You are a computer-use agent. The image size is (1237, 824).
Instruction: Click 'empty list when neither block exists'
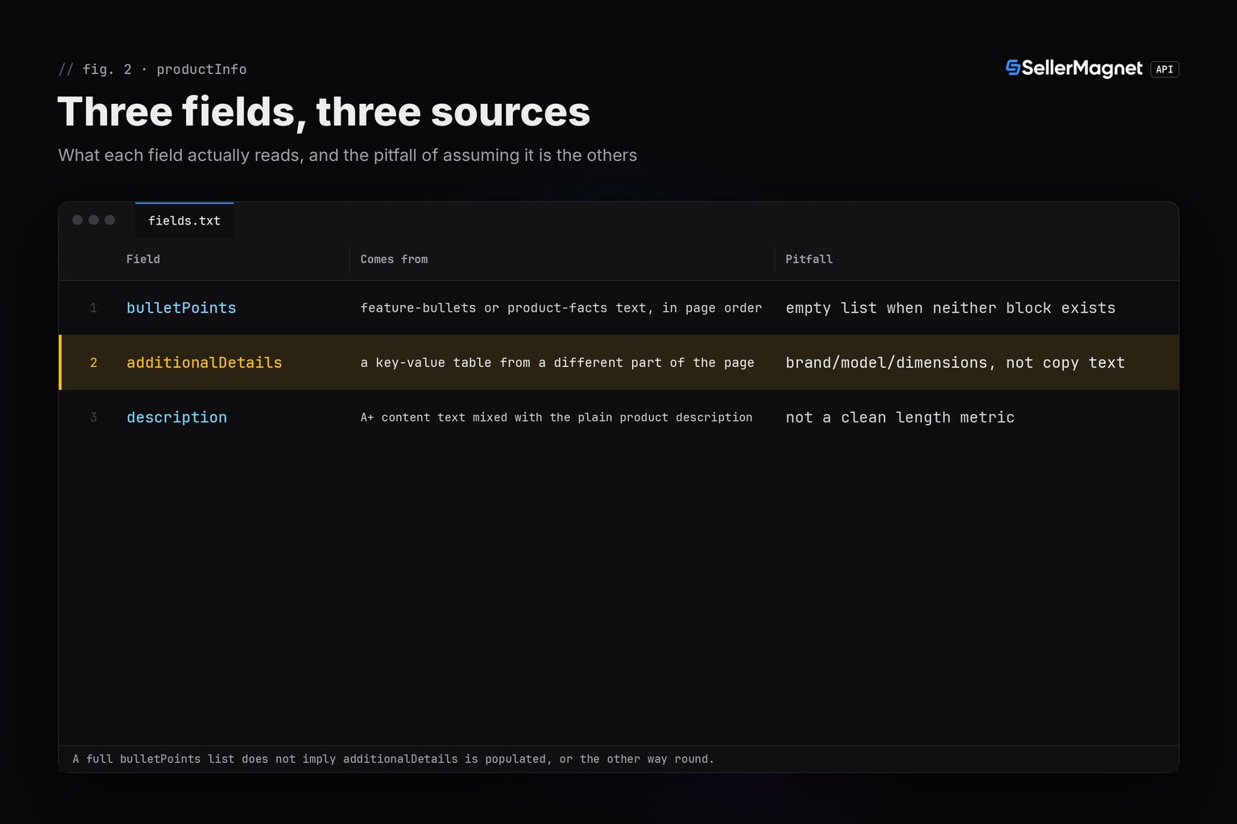951,308
